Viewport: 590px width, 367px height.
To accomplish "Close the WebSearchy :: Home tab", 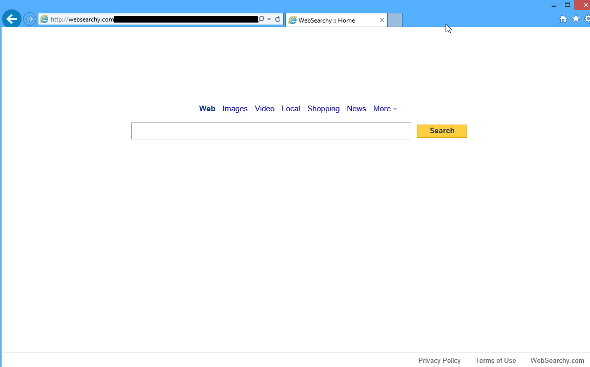I will (382, 21).
